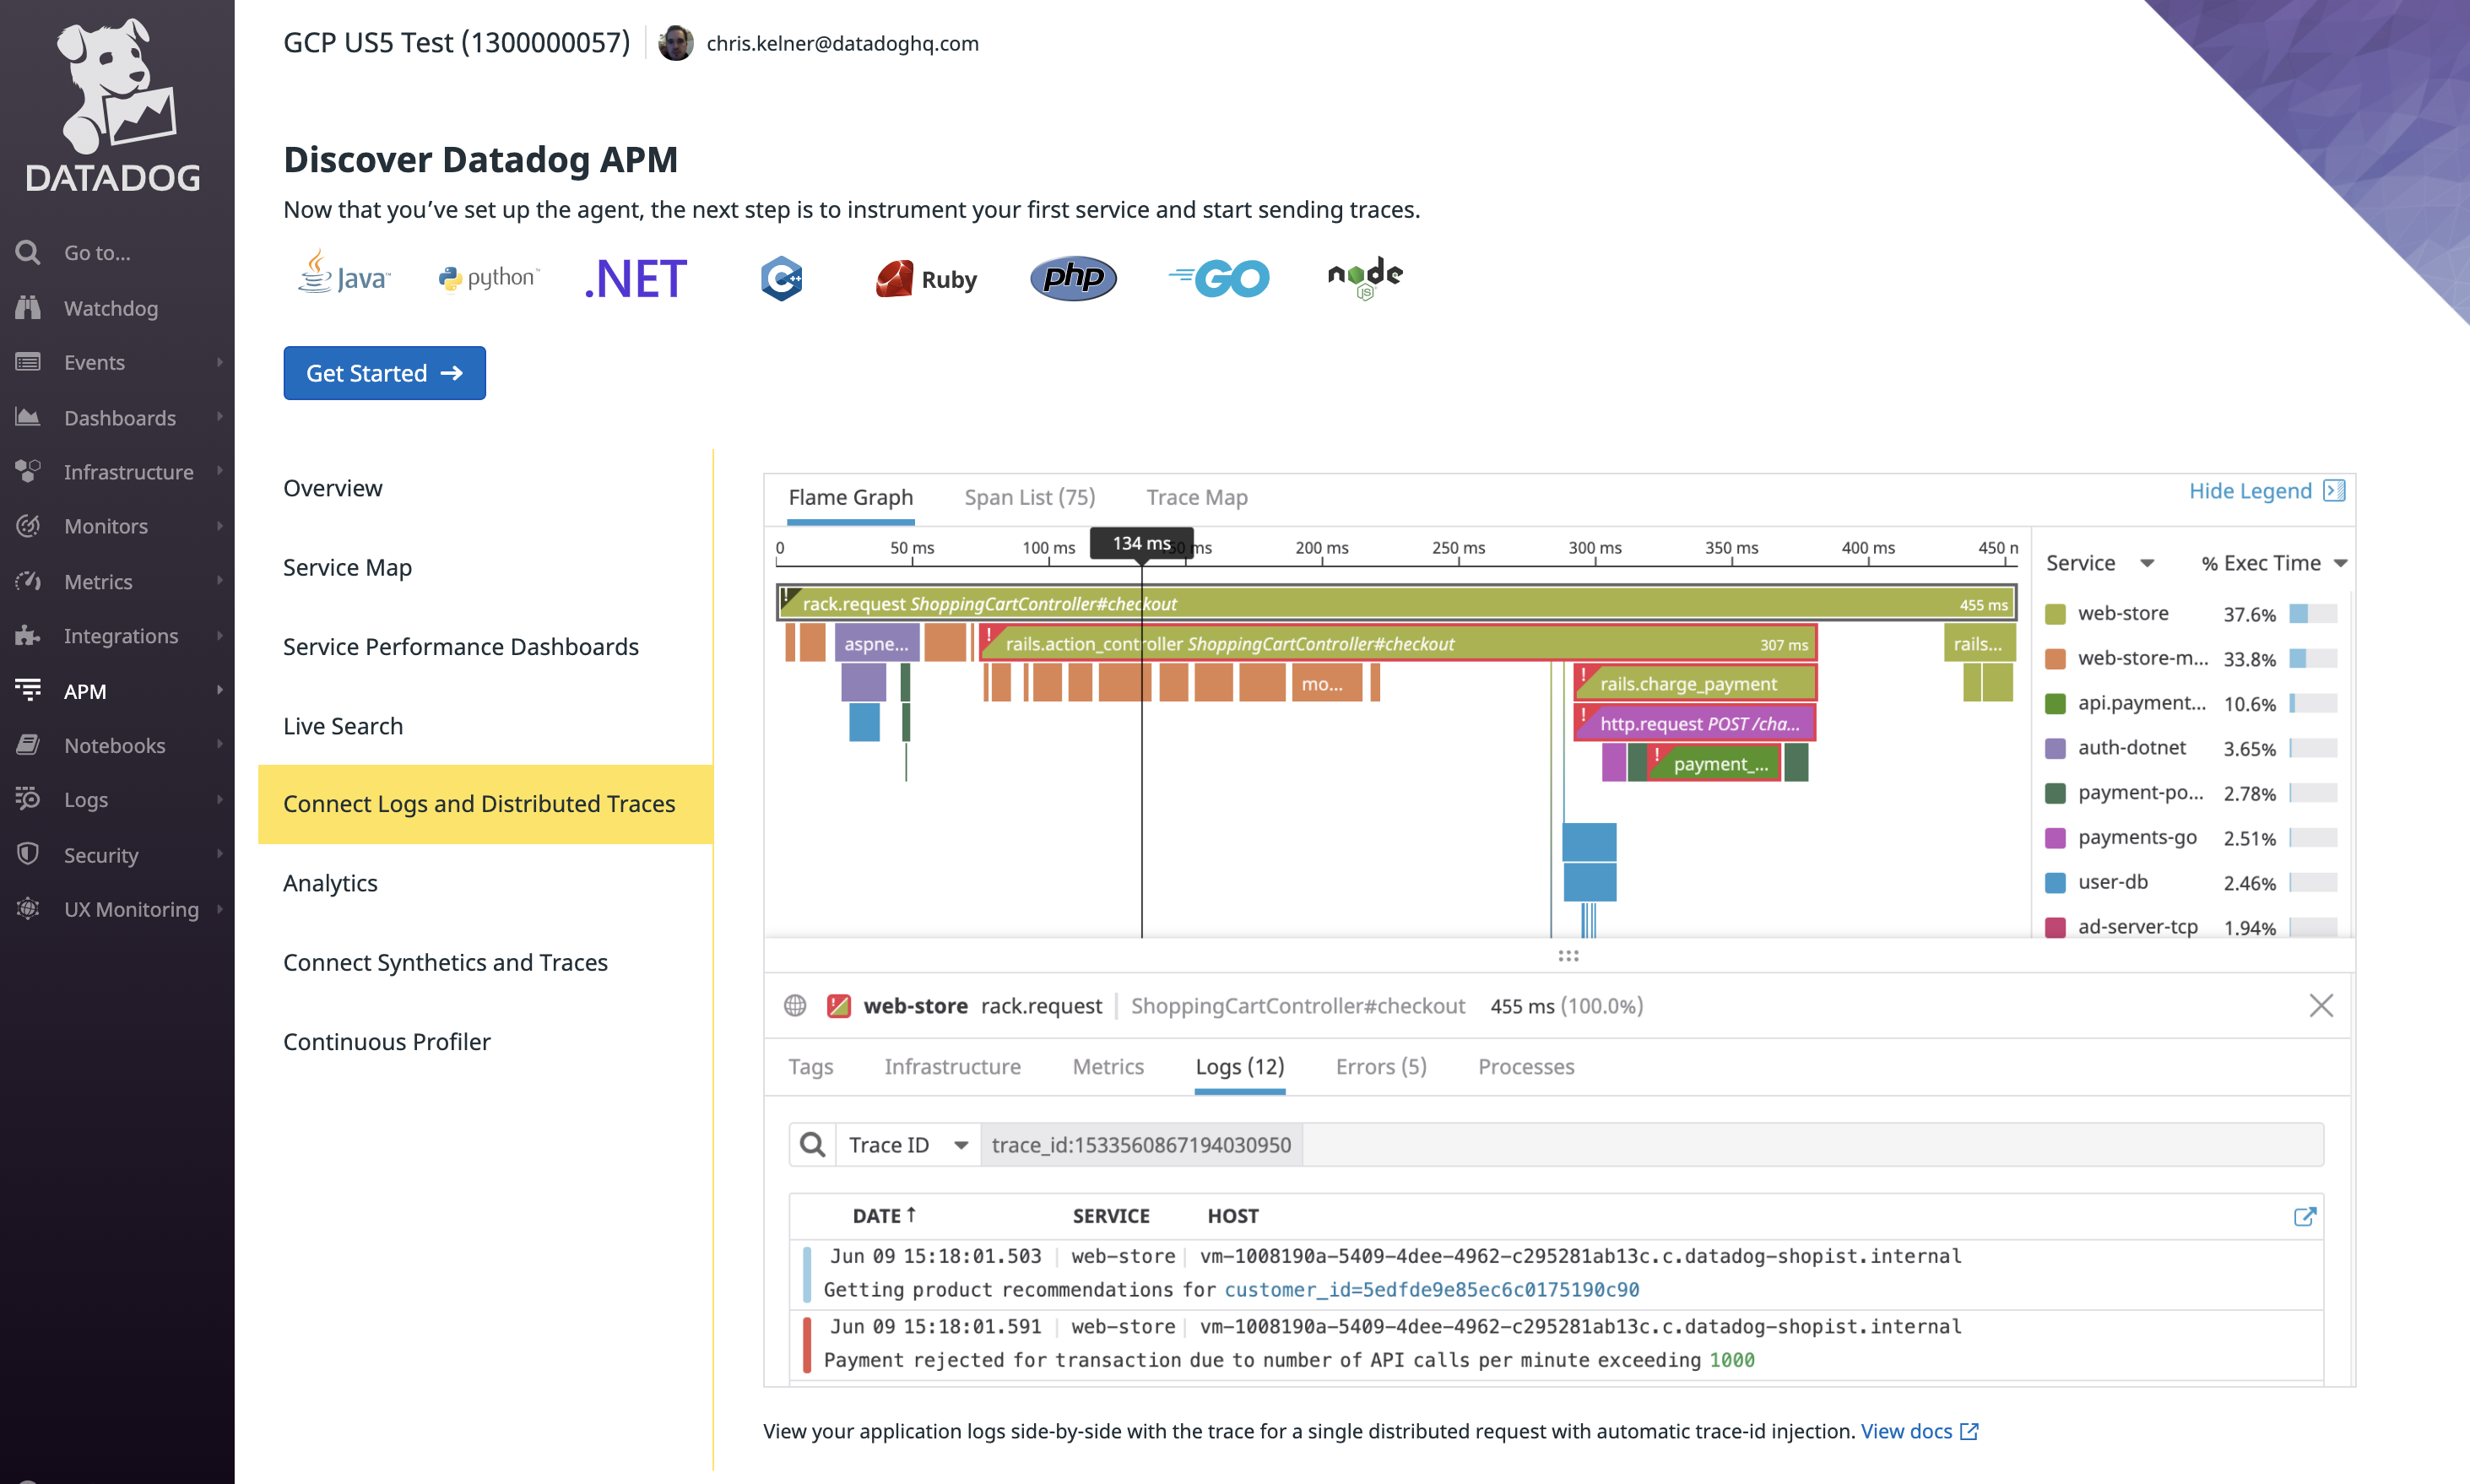Select the Python language logo
This screenshot has height=1484, width=2470.
[x=489, y=277]
